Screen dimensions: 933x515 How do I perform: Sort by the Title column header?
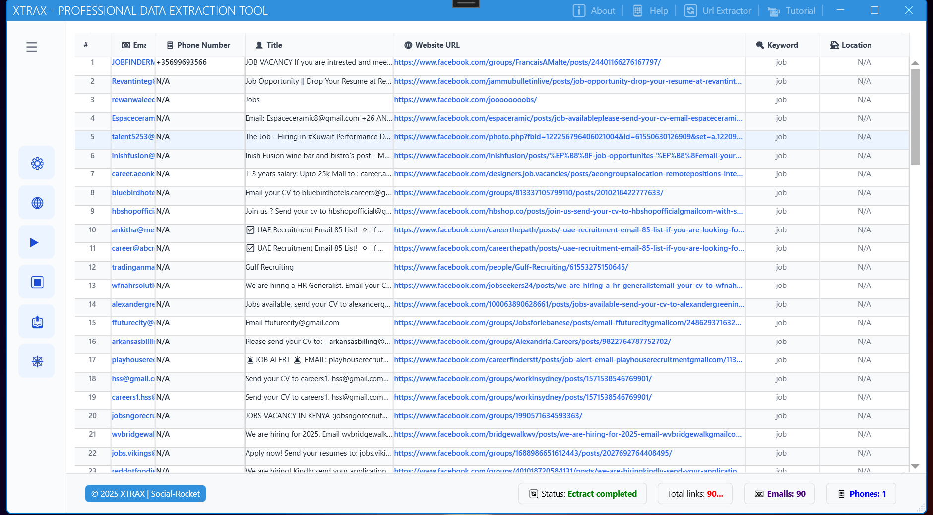tap(319, 45)
